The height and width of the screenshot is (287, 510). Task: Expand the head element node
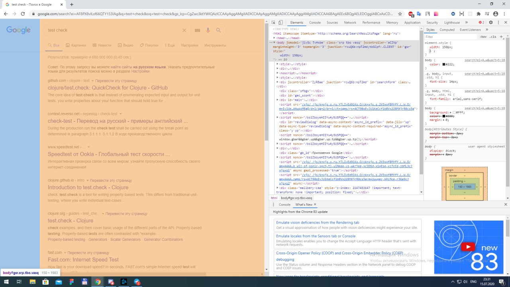pyautogui.click(x=274, y=38)
